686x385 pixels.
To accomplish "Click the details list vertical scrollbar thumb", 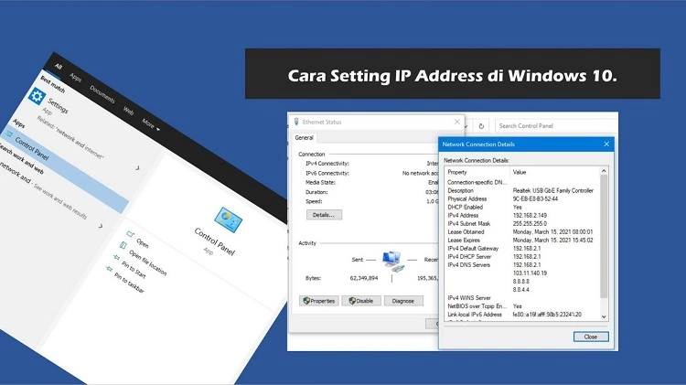I will (x=604, y=236).
